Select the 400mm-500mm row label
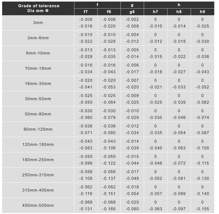219x214 pixels. click(38, 205)
